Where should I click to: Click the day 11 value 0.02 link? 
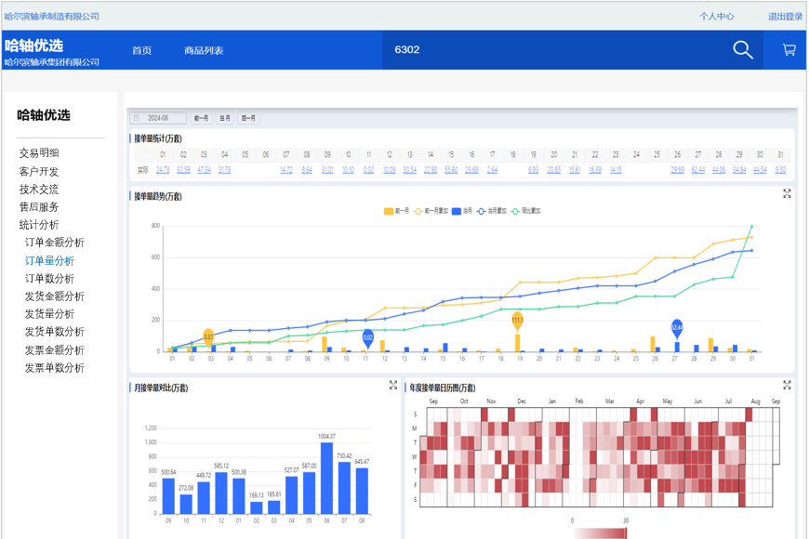[368, 170]
